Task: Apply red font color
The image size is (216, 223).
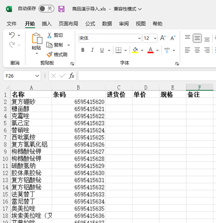Action: [x=150, y=50]
